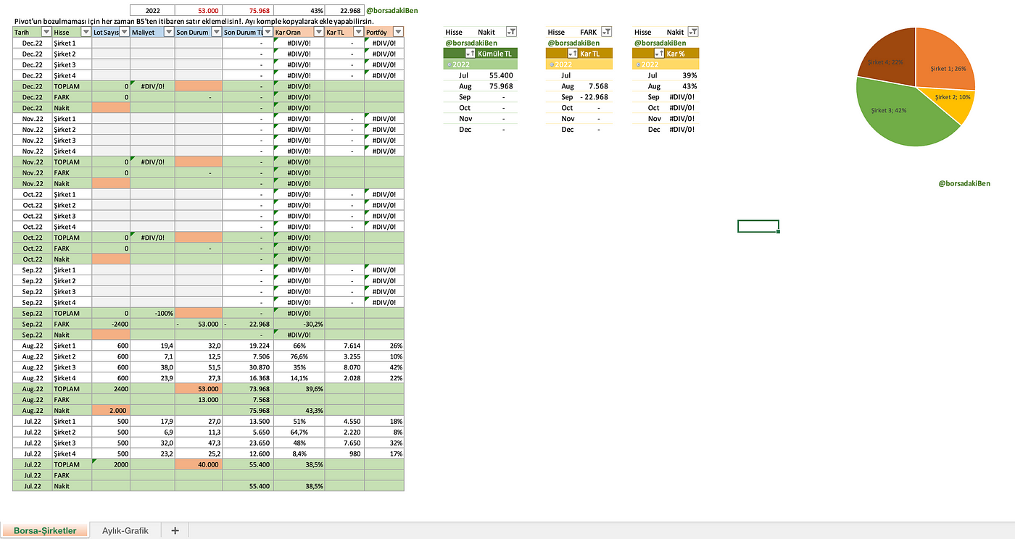Select the Pivot'un bozulmaması instruction note

[x=194, y=22]
